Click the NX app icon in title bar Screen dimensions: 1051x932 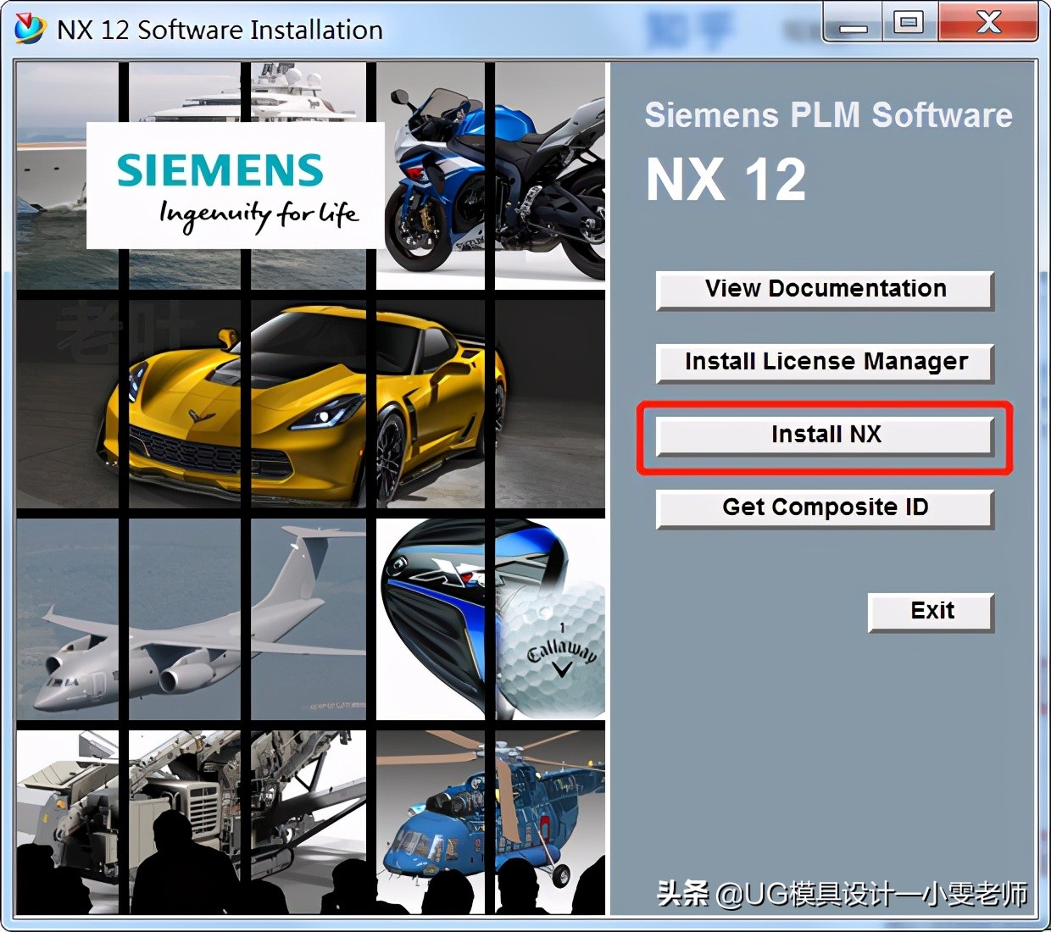30,29
